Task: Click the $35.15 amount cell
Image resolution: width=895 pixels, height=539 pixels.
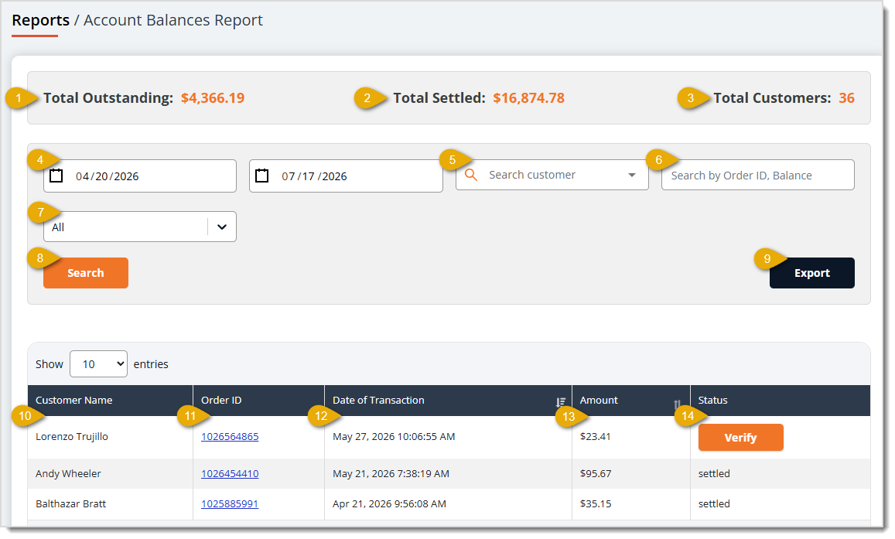Action: click(596, 503)
